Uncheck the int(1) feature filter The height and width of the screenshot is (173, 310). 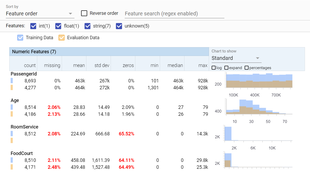pyautogui.click(x=33, y=26)
